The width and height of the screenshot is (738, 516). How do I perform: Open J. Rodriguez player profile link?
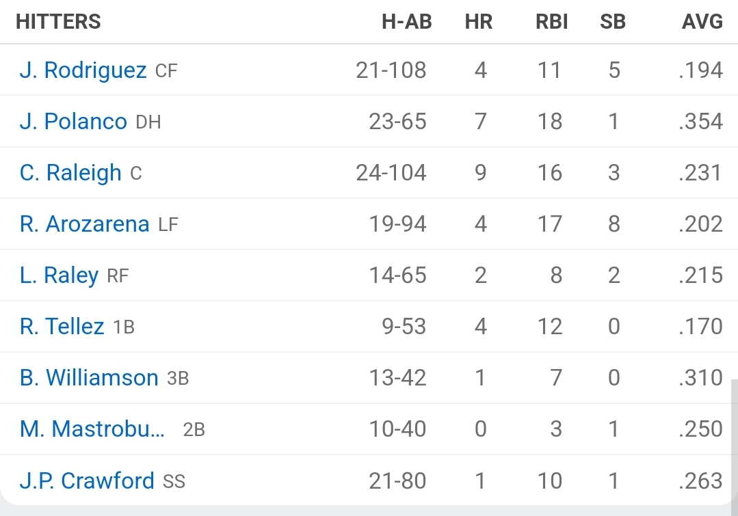(x=83, y=70)
